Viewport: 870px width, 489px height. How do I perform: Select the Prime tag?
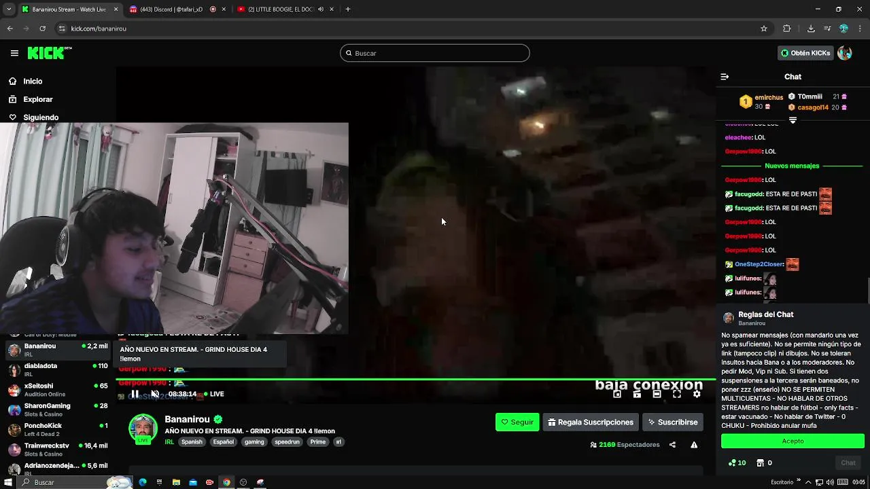317,441
